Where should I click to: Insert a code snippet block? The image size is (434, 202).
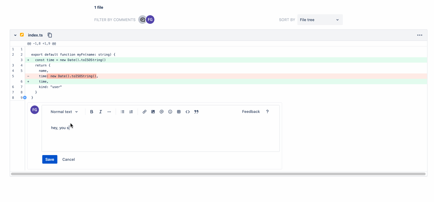pos(188,112)
